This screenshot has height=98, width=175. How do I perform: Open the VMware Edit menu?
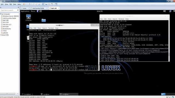(2, 4)
